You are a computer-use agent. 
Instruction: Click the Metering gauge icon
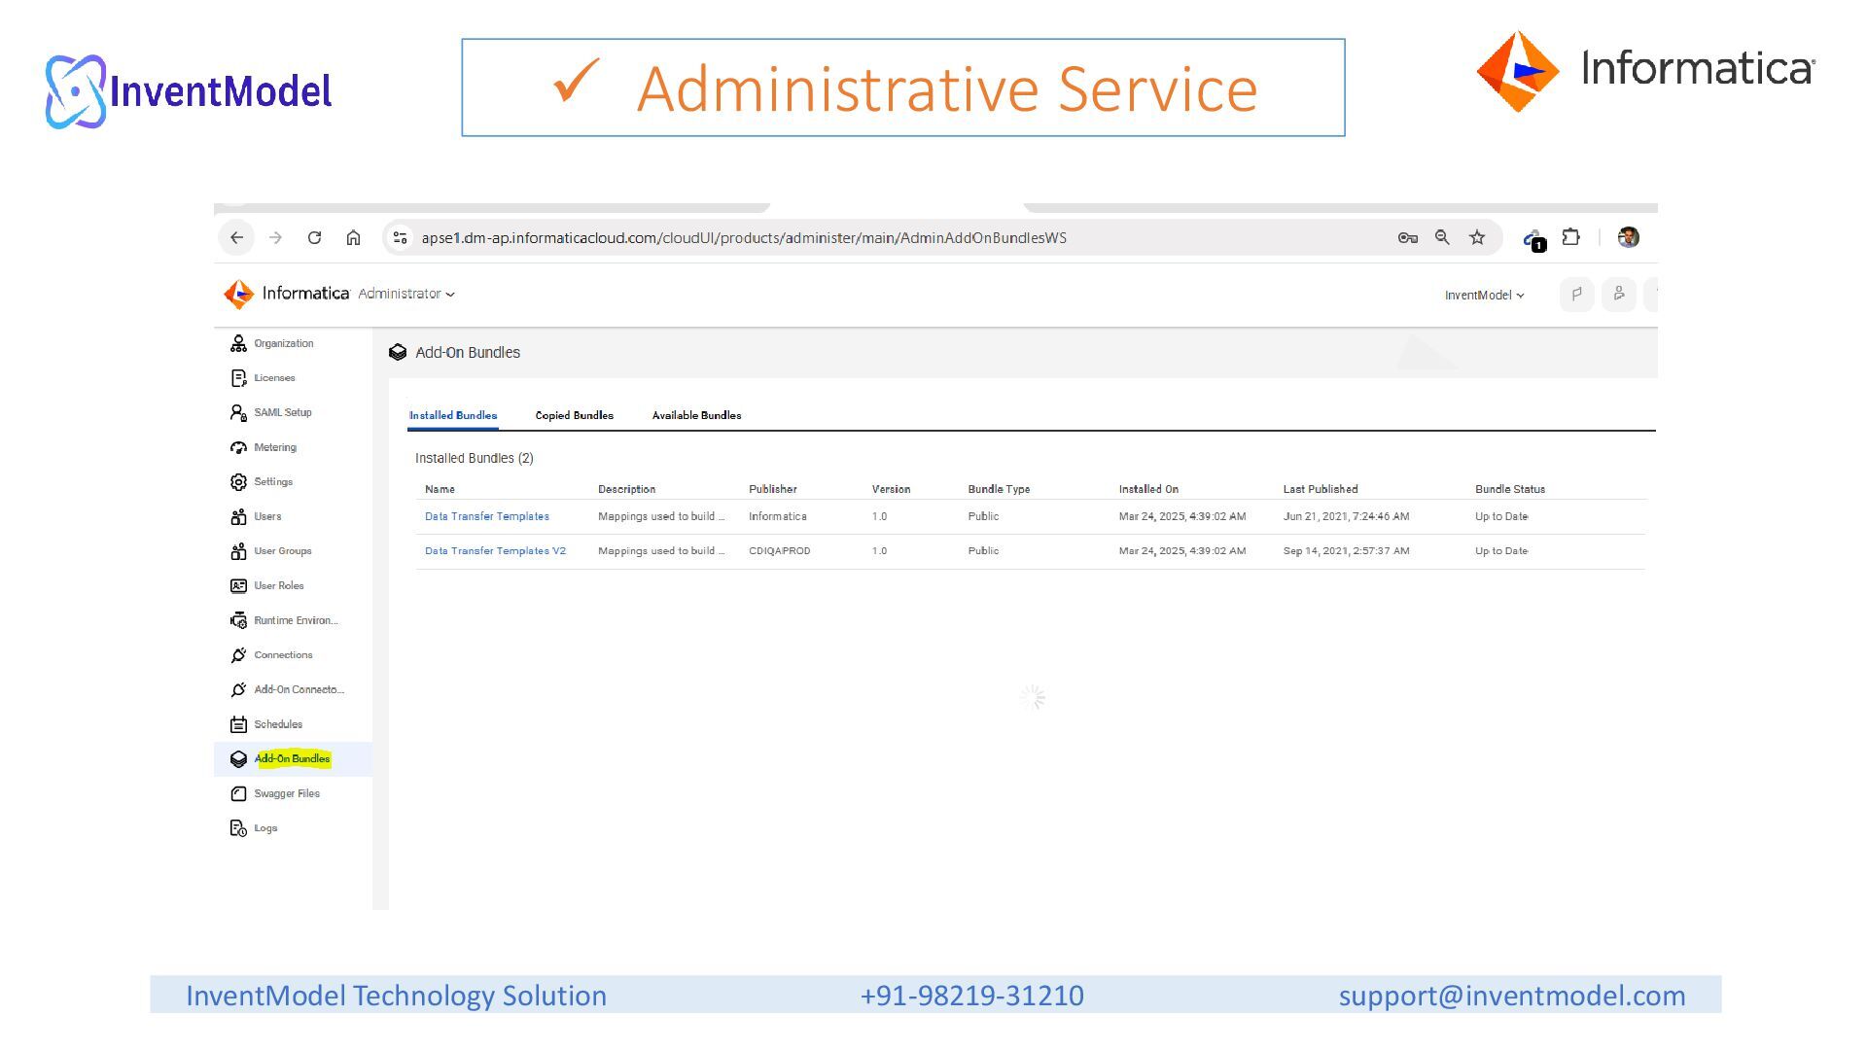tap(238, 447)
